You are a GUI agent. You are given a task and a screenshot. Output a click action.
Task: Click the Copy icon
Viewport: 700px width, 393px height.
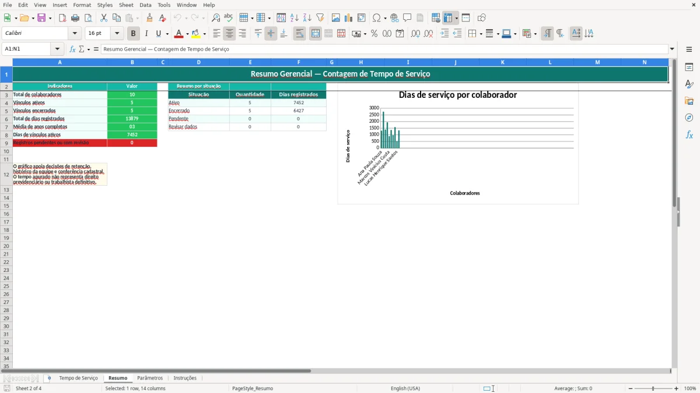point(117,18)
